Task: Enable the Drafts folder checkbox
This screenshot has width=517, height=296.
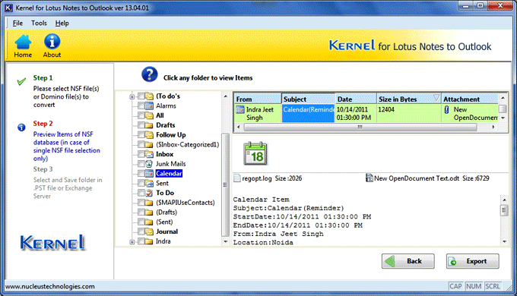Action: pos(141,125)
